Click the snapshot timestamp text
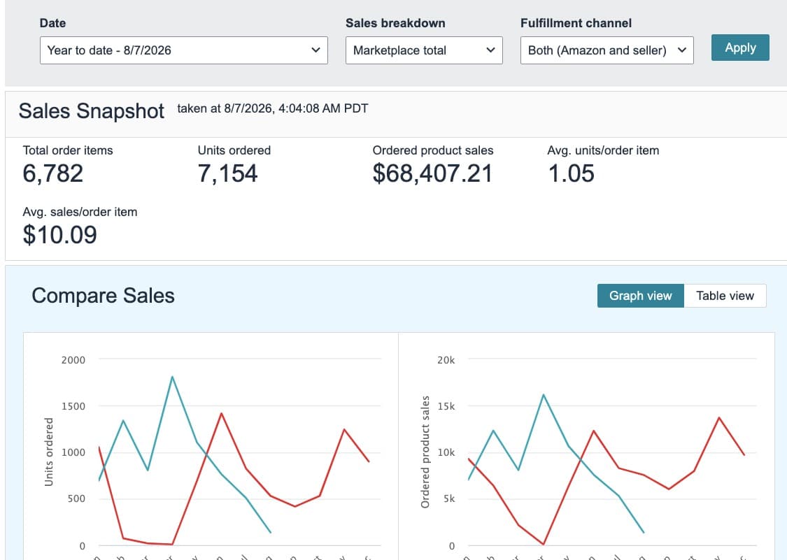The image size is (787, 560). click(x=273, y=108)
